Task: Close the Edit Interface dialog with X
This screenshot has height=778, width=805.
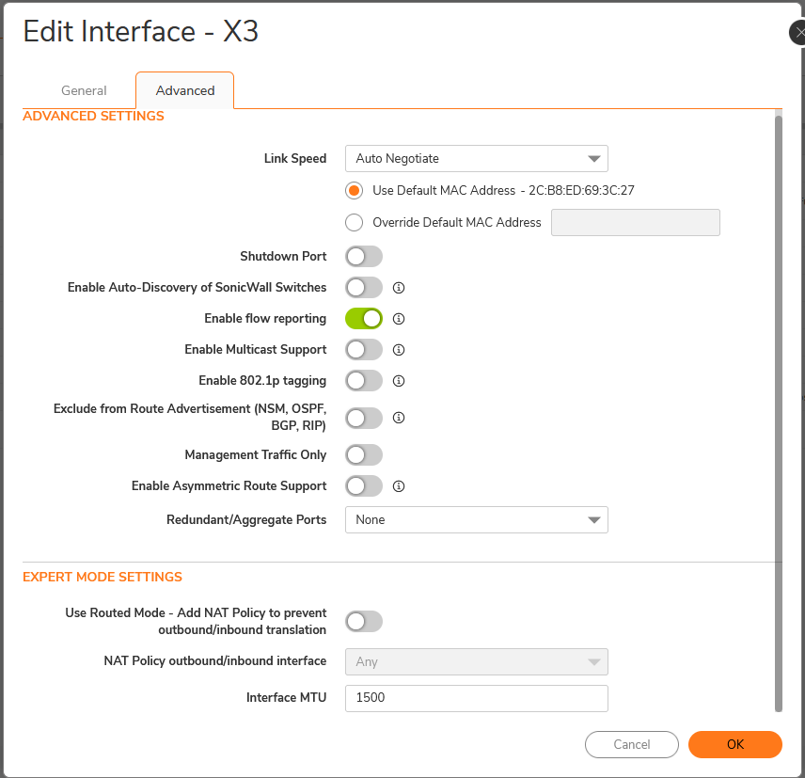Action: [798, 32]
